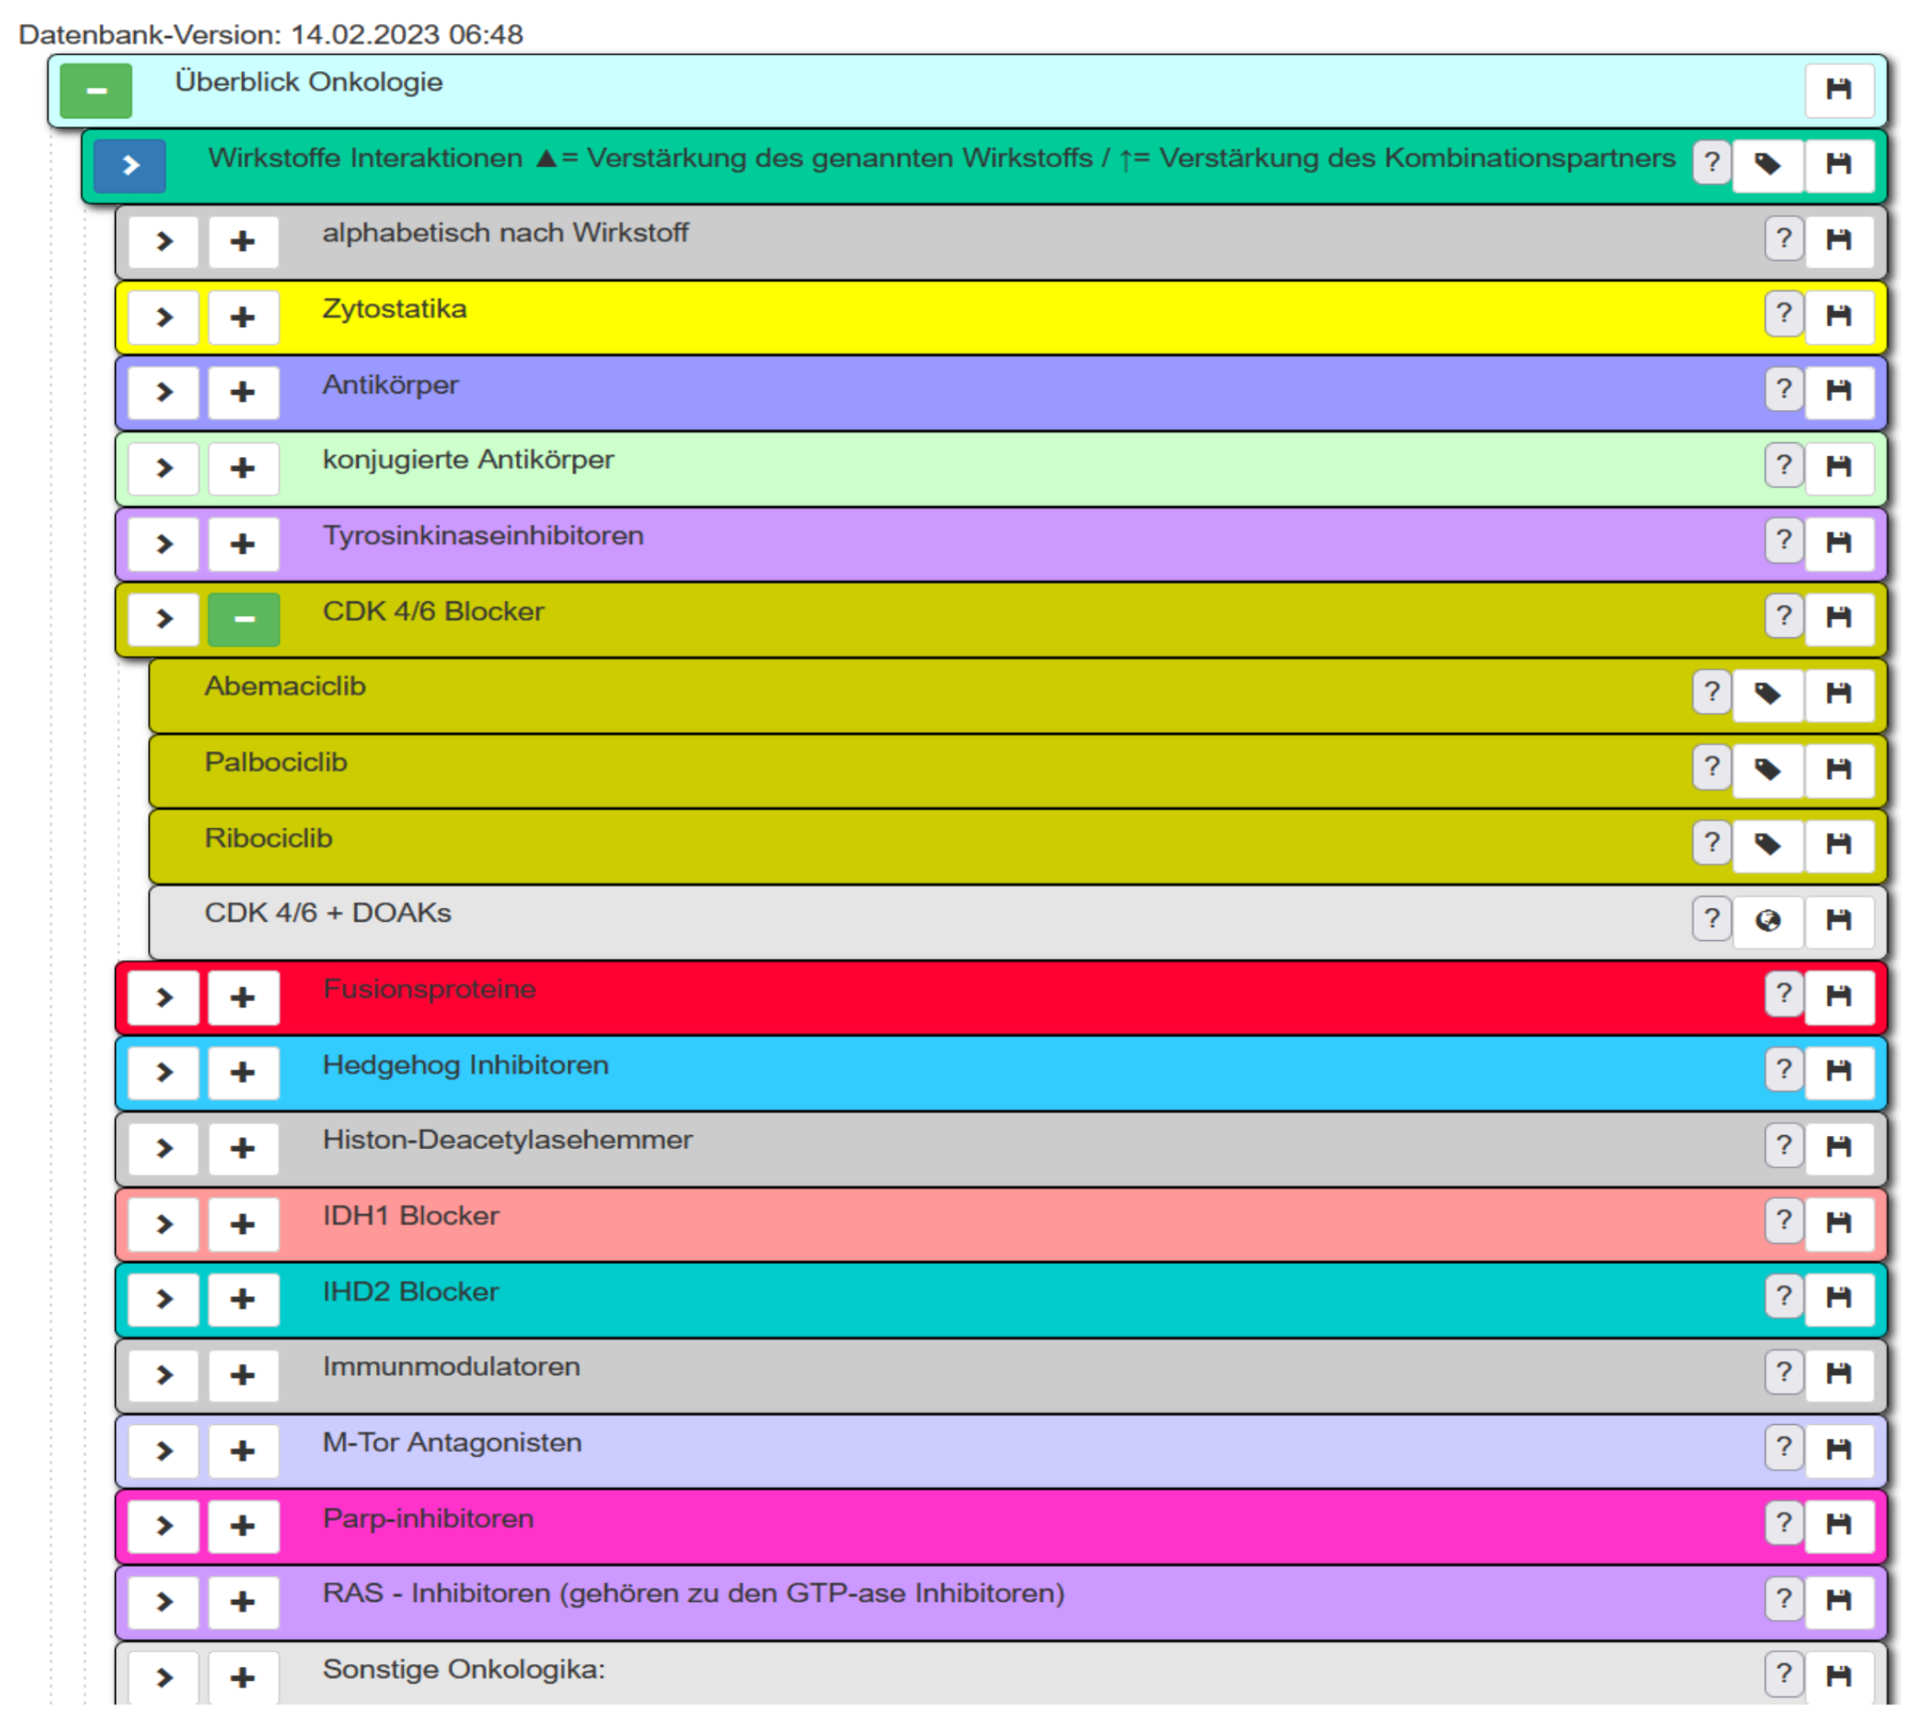Click the tag icon in the Ribociclib row

click(x=1767, y=843)
